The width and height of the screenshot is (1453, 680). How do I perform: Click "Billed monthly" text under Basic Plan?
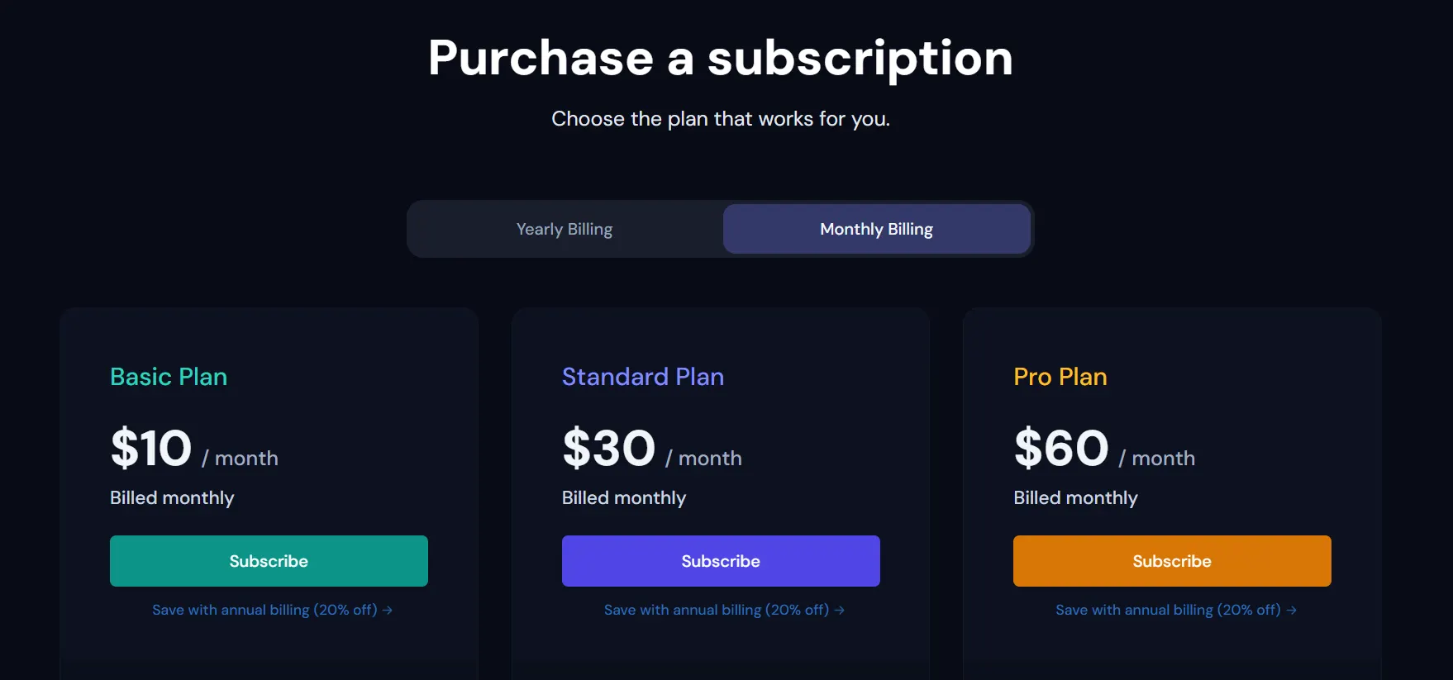click(x=172, y=497)
